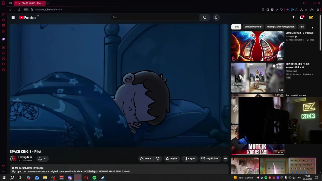Image resolution: width=322 pixels, height=181 pixels.
Task: Open downloads icon in Opera toolbar
Action: point(306,10)
